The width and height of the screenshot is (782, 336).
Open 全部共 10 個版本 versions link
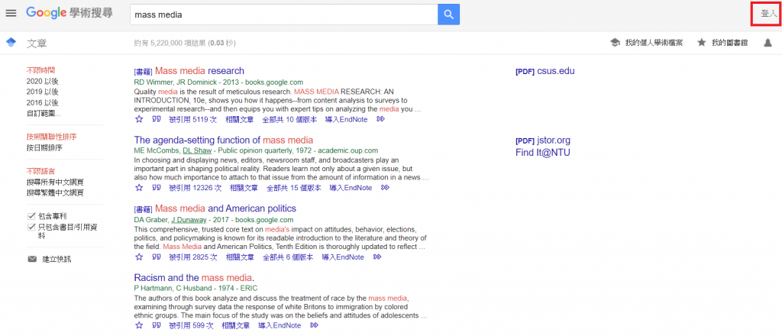289,119
